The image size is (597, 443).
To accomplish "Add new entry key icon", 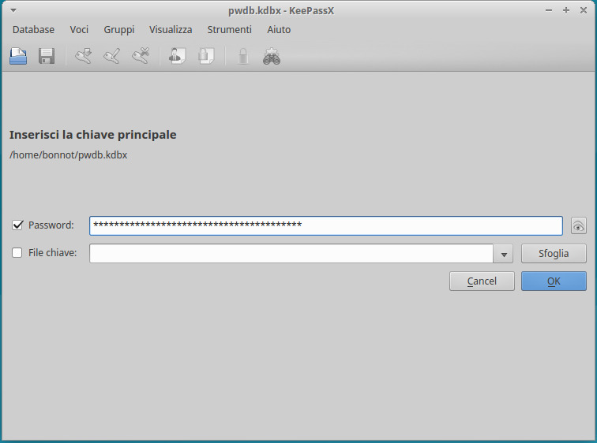I will (x=83, y=56).
